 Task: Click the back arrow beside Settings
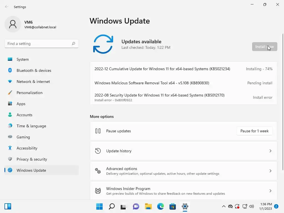pos(7,7)
